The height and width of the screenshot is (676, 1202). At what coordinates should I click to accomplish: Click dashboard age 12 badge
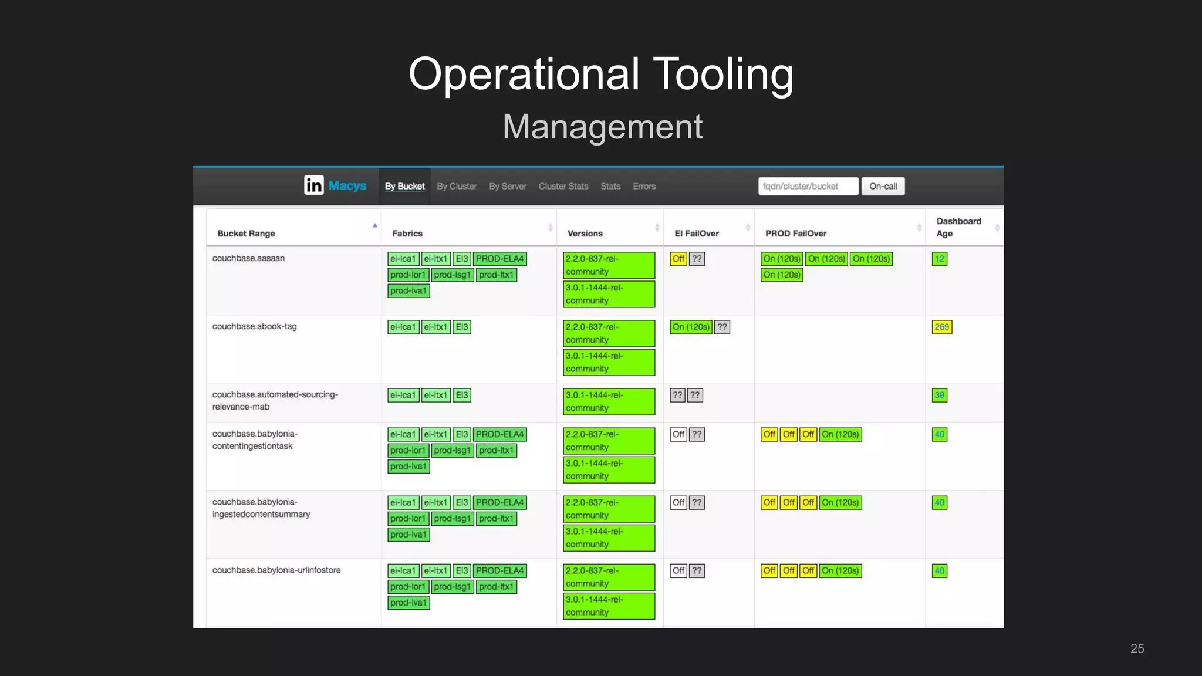(x=940, y=259)
